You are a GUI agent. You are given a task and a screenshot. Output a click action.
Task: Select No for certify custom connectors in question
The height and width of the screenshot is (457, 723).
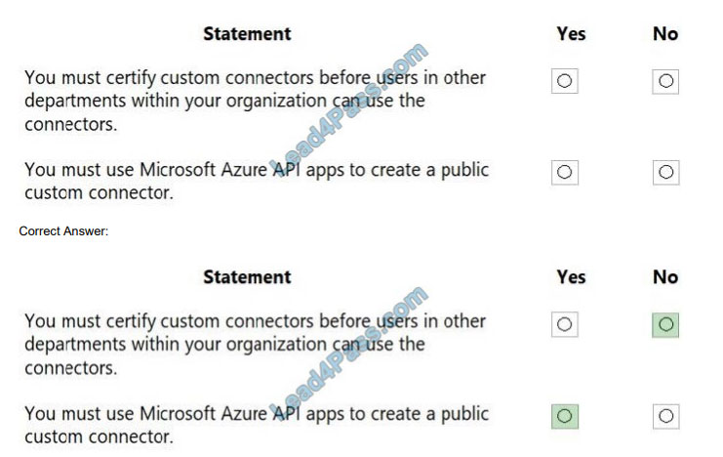pos(665,81)
